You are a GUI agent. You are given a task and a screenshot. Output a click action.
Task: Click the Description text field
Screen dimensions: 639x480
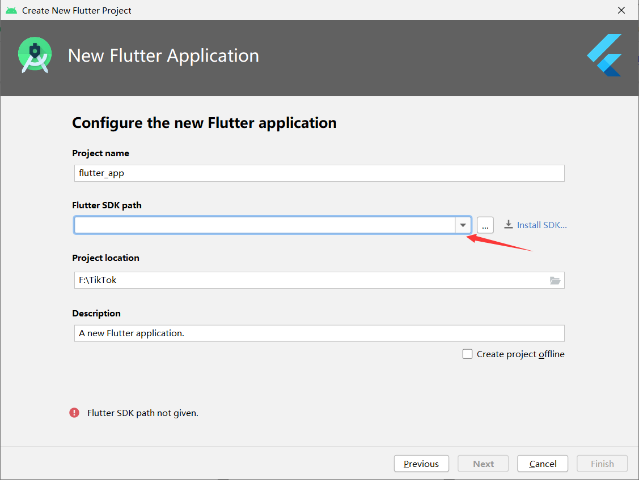tap(319, 333)
